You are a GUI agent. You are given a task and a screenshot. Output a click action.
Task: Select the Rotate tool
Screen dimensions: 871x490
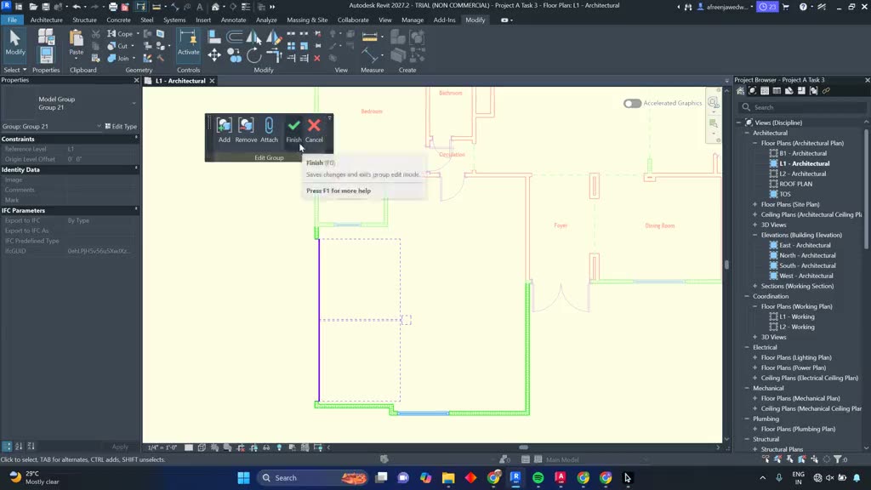253,55
